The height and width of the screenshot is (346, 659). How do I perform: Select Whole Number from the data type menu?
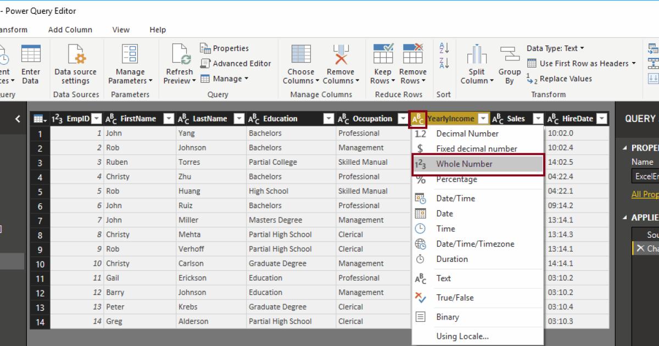[464, 163]
